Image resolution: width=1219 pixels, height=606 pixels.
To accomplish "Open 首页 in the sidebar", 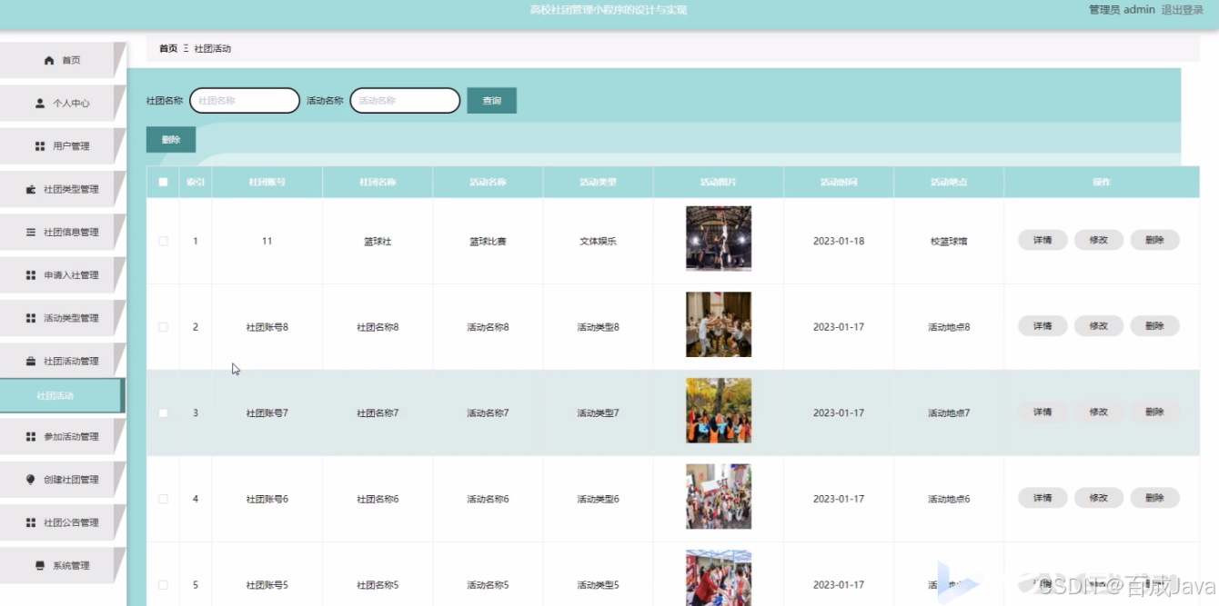I will pyautogui.click(x=62, y=60).
